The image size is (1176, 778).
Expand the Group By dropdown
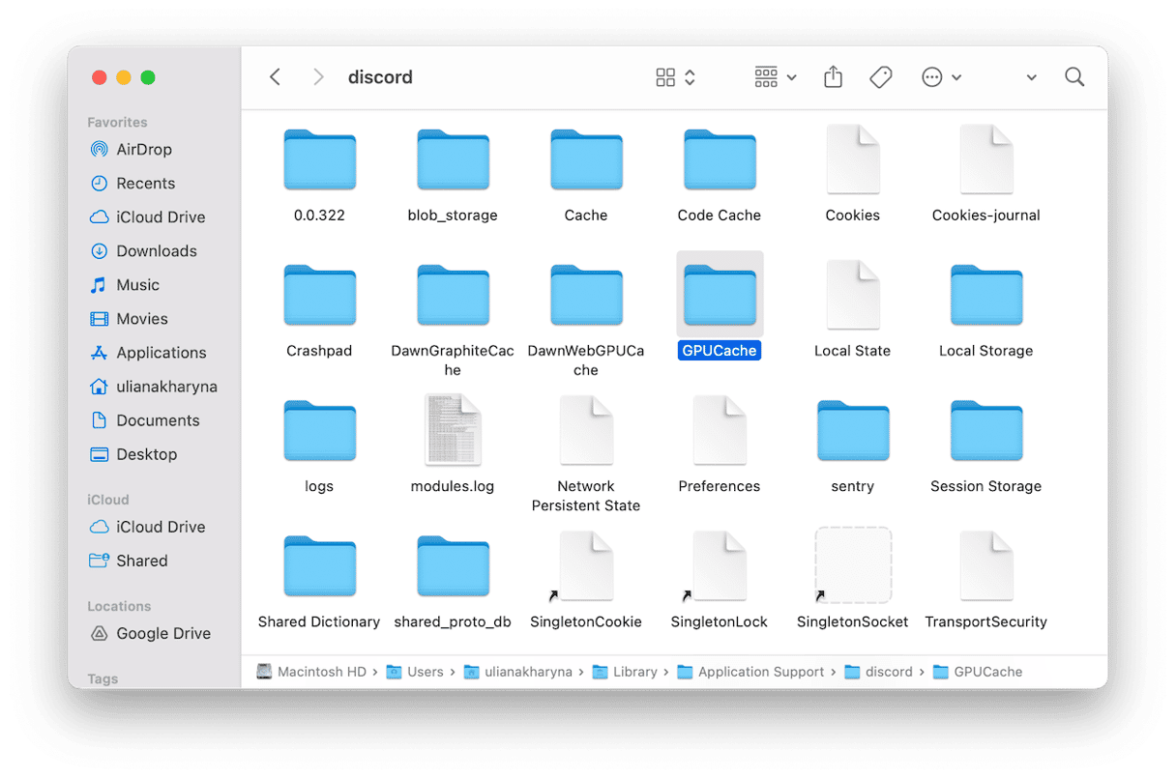pyautogui.click(x=776, y=77)
